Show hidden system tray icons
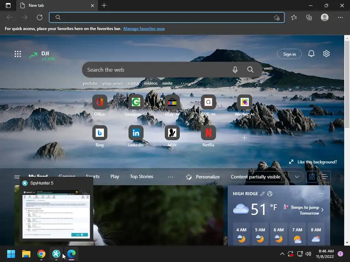Viewport: 350px width, 262px height. tap(282, 253)
